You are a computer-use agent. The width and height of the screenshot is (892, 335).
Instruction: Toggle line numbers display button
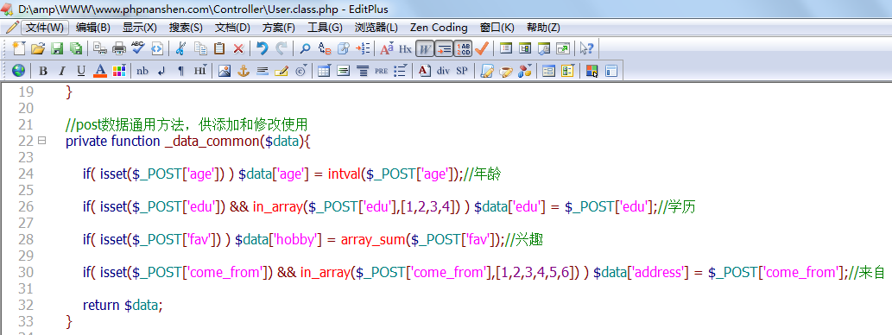[x=463, y=49]
